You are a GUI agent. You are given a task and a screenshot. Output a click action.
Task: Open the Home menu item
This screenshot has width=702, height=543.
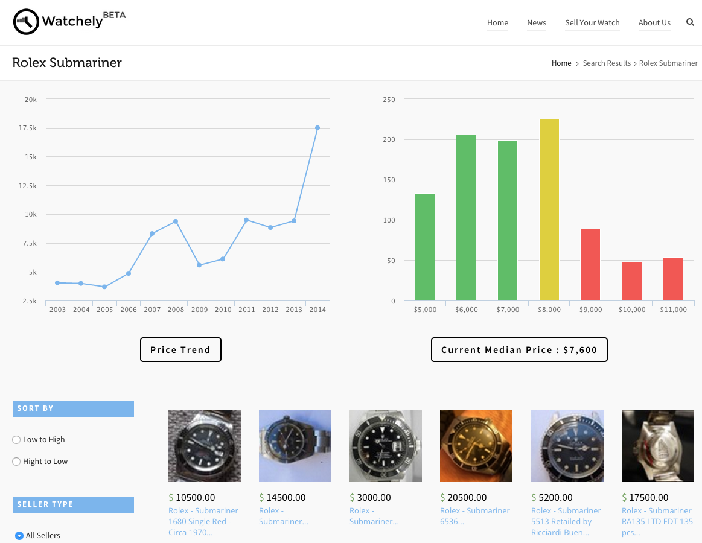point(497,23)
